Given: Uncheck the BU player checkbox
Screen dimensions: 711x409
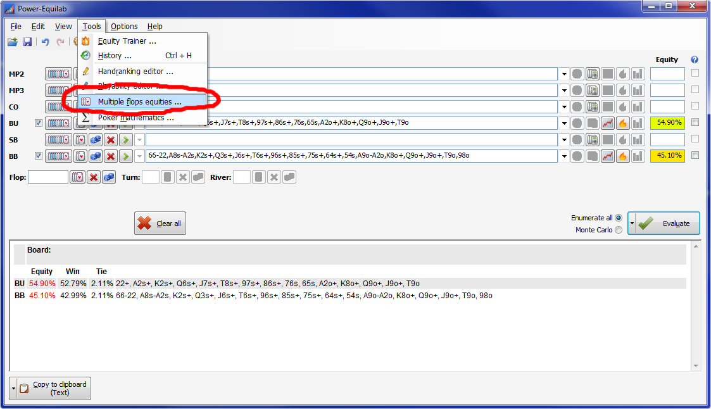Looking at the screenshot, I should pos(39,123).
